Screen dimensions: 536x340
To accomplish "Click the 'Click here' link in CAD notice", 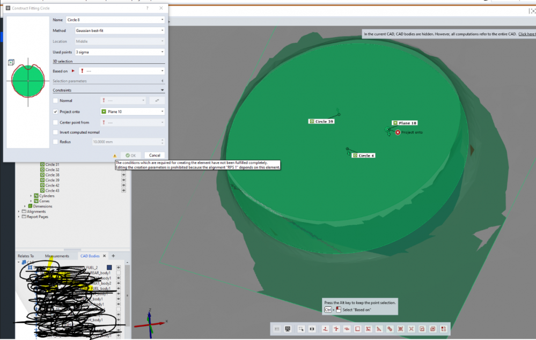I will 526,34.
